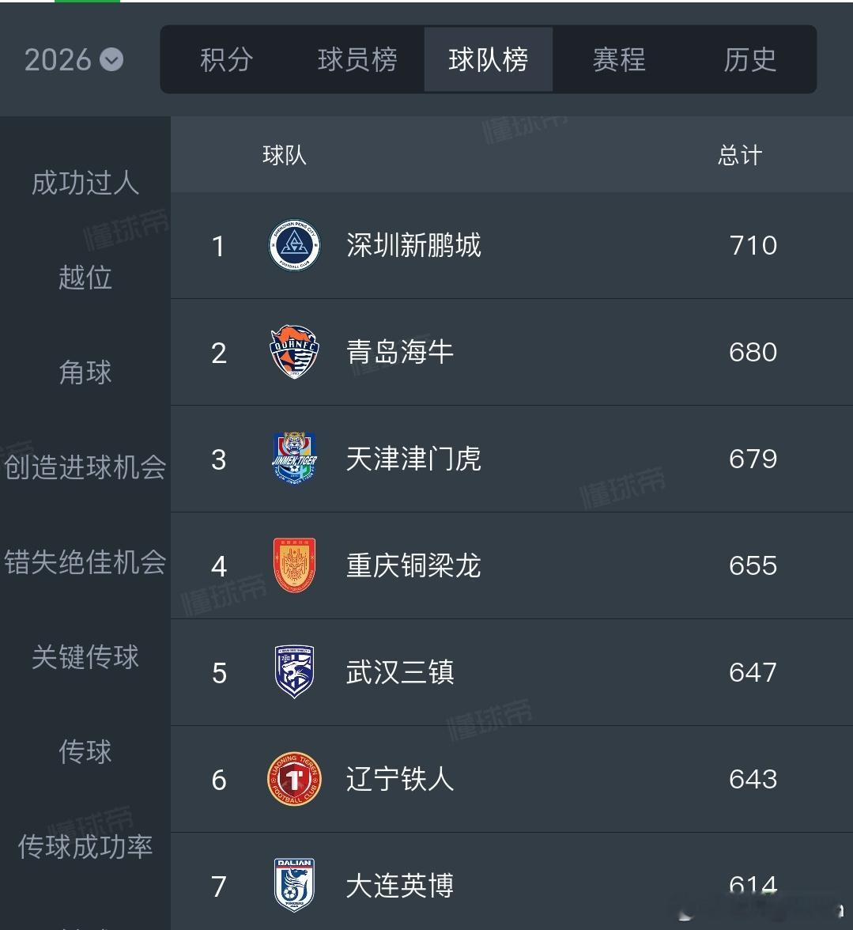853x930 pixels.
Task: Click the Chongqing Tonglianglong crest
Action: 295,565
